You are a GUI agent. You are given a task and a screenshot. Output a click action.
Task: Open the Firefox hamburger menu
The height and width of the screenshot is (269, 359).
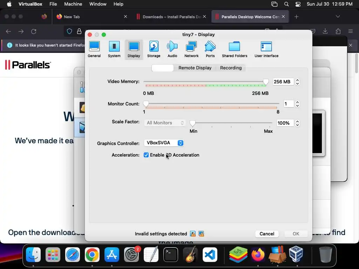(350, 31)
